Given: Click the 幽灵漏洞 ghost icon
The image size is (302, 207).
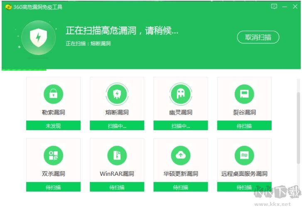Looking at the screenshot, I should coord(181,94).
